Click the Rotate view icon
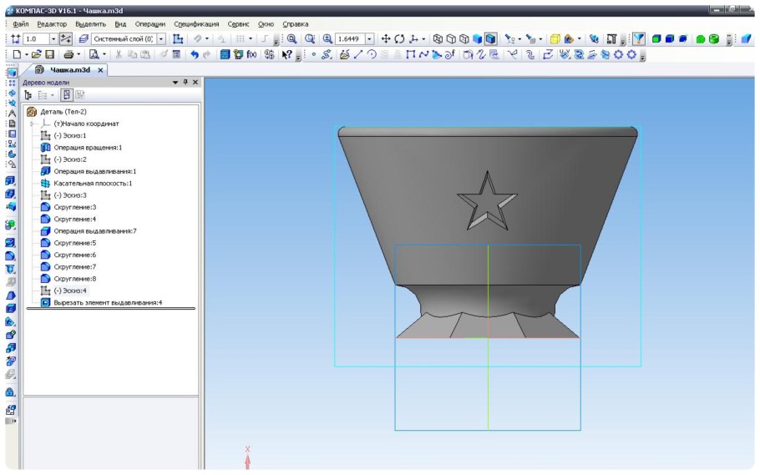 tap(399, 39)
